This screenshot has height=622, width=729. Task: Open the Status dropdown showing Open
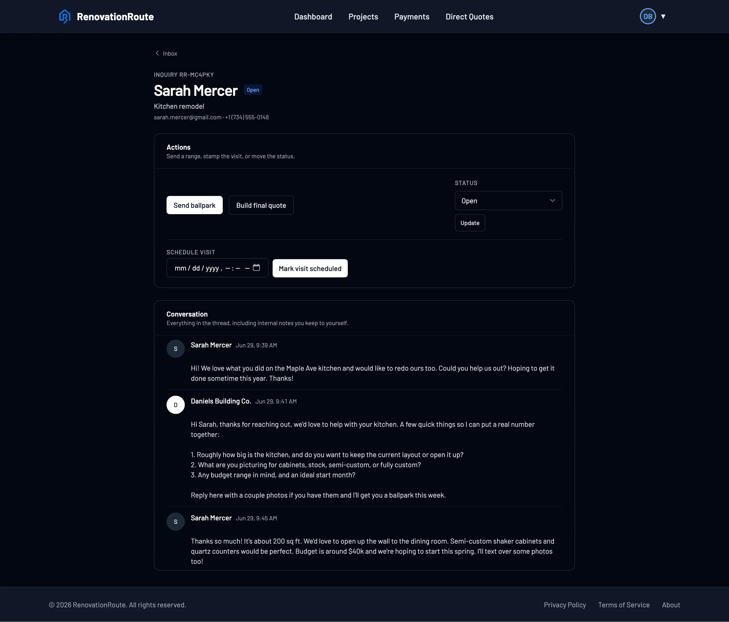(508, 201)
